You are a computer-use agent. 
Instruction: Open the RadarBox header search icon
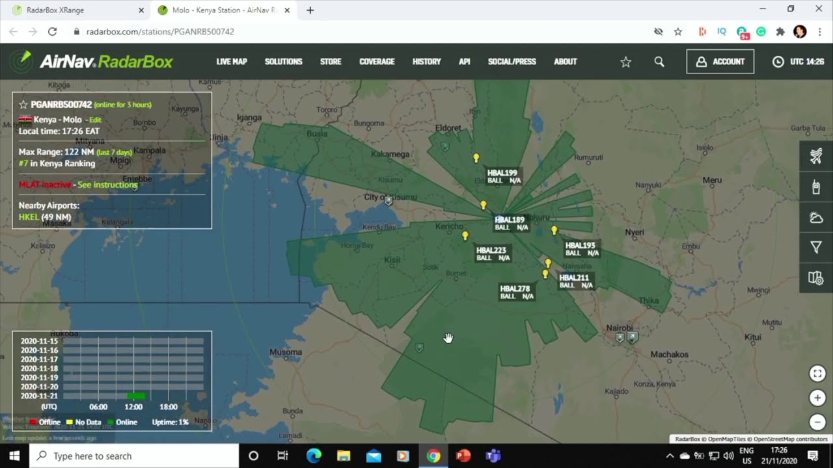point(659,62)
